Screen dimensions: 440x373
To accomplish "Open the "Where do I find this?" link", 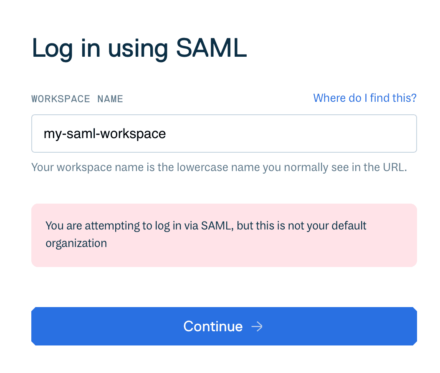I will (x=365, y=98).
